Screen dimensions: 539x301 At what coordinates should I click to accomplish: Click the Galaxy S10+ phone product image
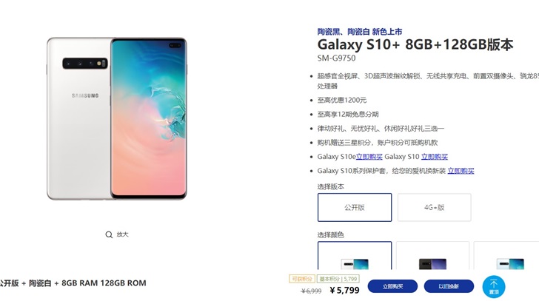[117, 118]
